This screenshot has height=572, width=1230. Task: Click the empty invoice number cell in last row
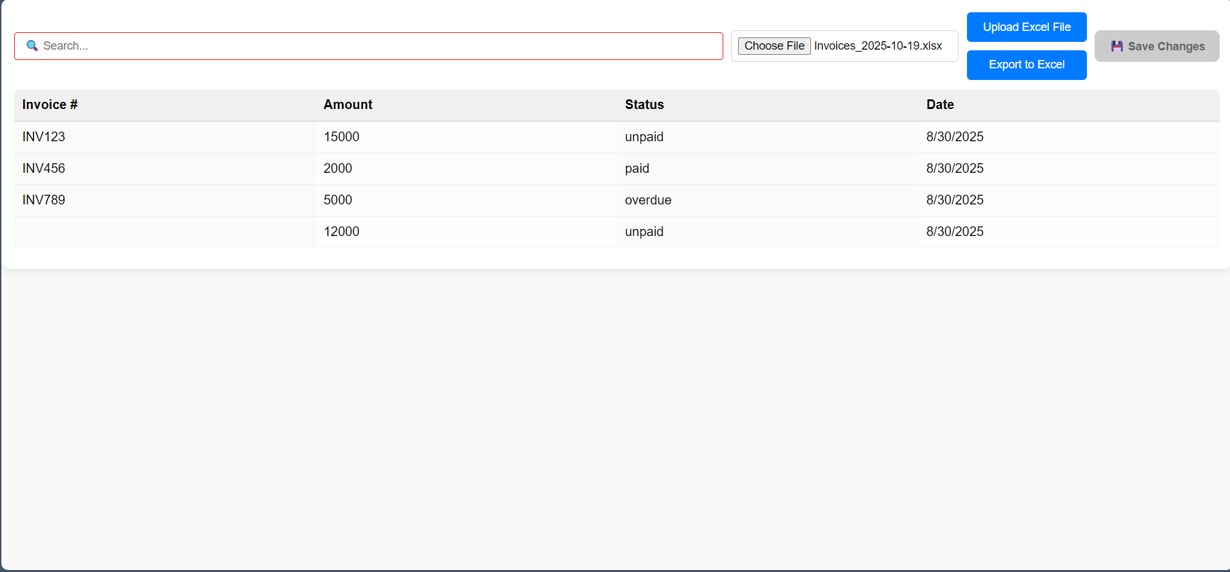click(164, 232)
